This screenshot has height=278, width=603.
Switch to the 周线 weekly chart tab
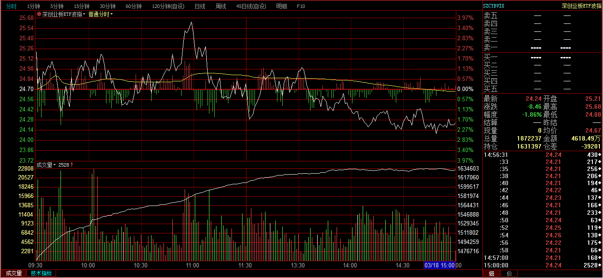(x=220, y=6)
